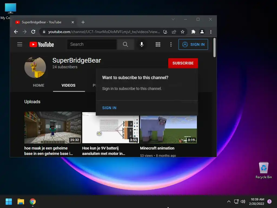Select the Recycle Bin desktop icon
This screenshot has height=208, width=277.
coord(263,171)
